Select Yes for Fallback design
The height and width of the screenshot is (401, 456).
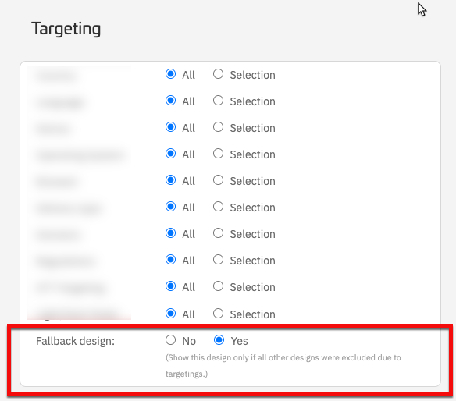pos(219,340)
